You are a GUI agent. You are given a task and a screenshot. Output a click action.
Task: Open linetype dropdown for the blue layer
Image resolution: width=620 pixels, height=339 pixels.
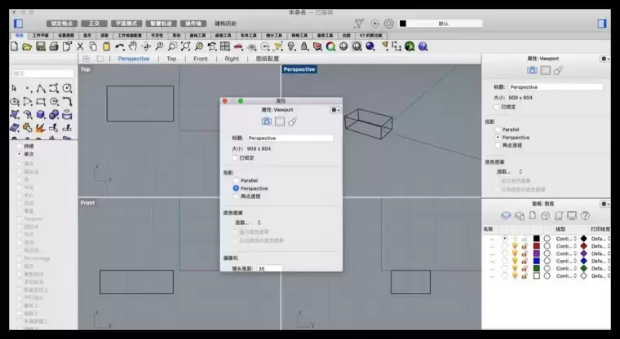point(566,261)
